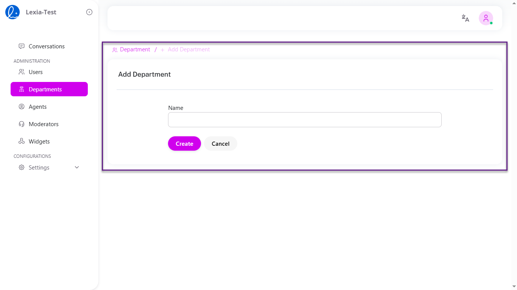
Task: Open the profile avatar in the top bar
Action: (486, 18)
